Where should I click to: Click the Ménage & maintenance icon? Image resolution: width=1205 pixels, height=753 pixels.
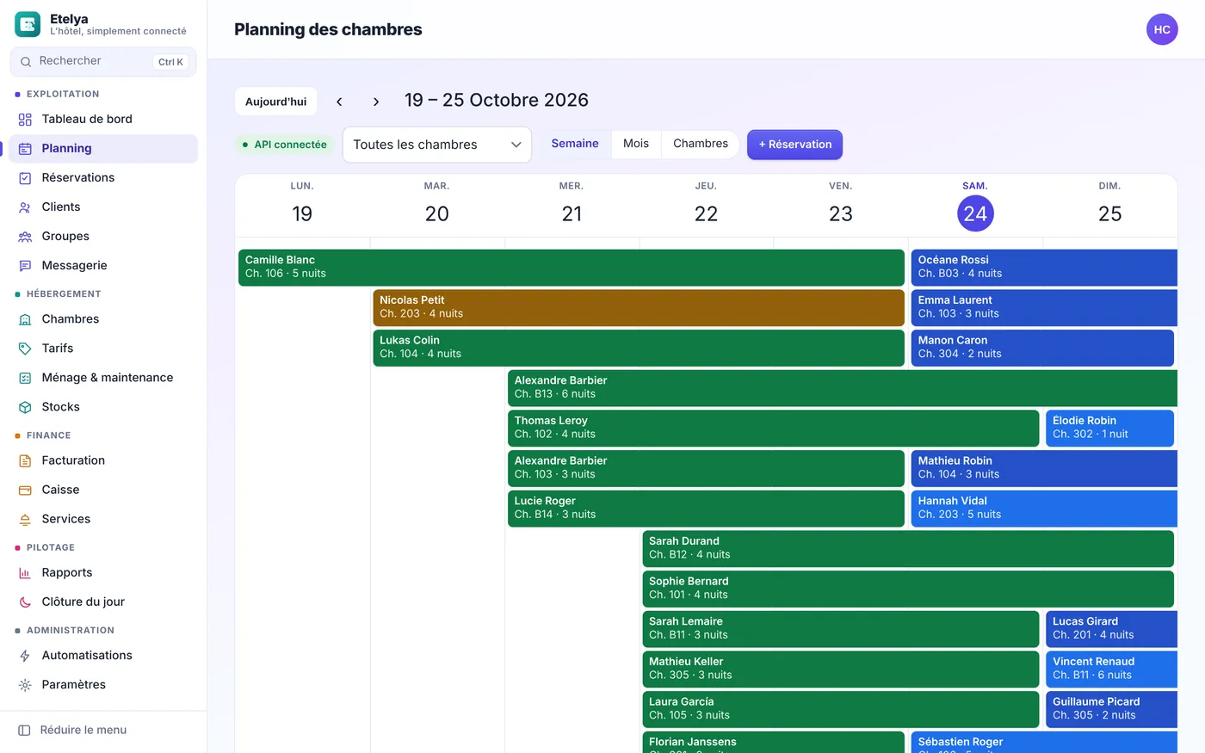coord(25,378)
